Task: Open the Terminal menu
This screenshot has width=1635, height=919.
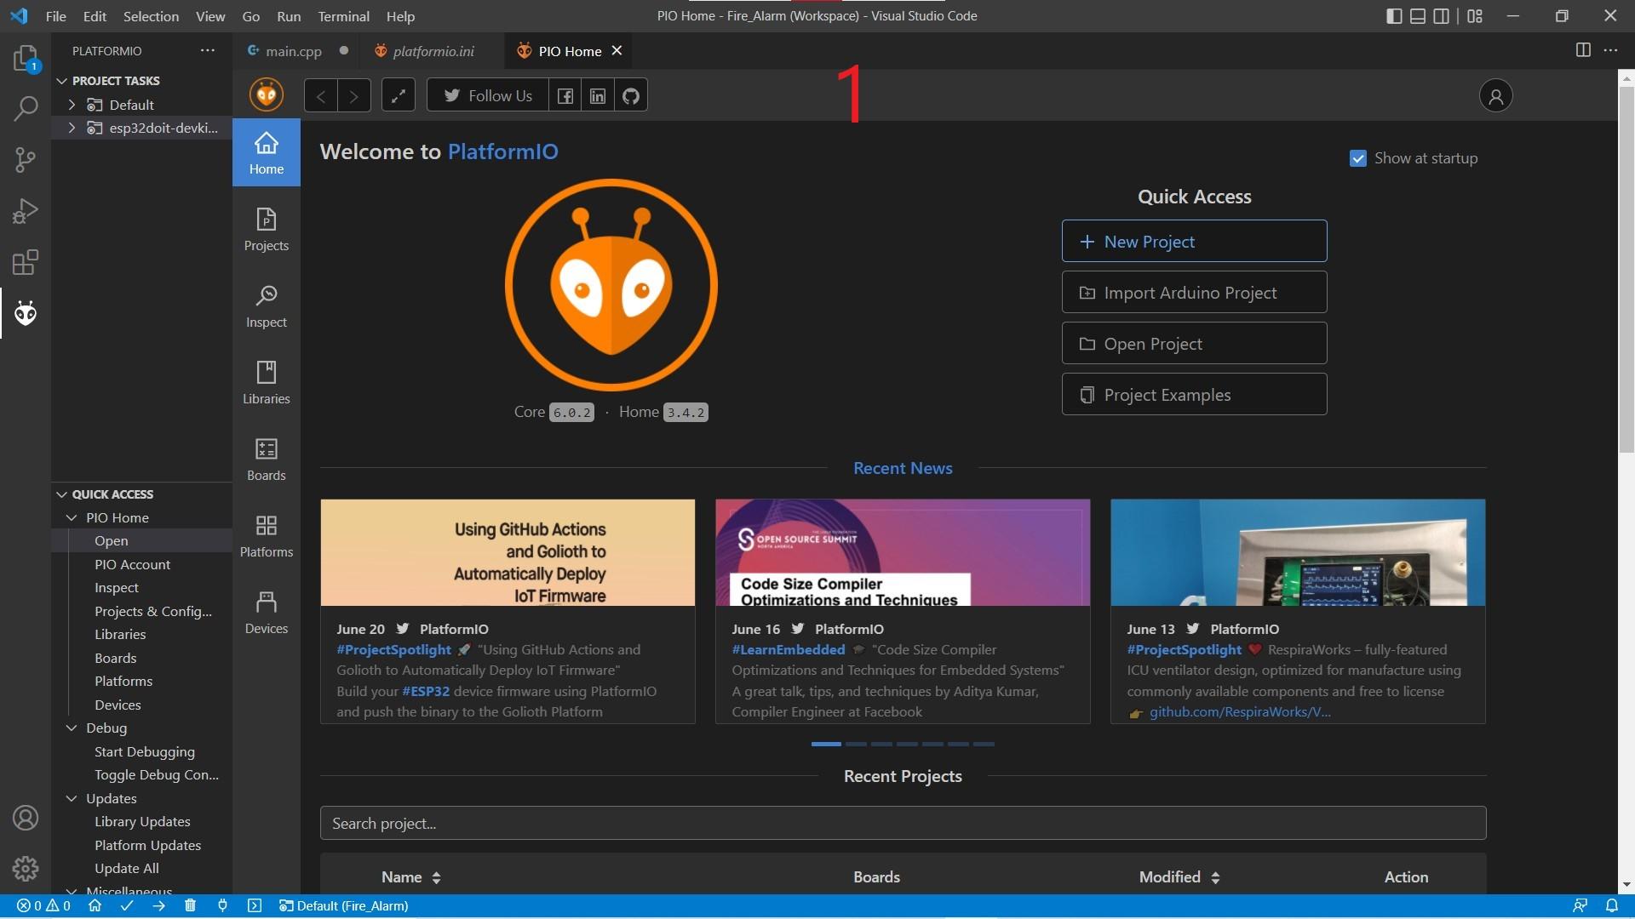Action: pyautogui.click(x=343, y=16)
